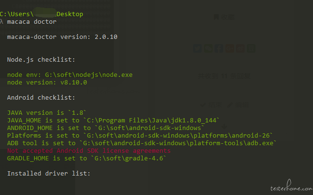Click the 'Android checklist:' heading

coord(41,97)
